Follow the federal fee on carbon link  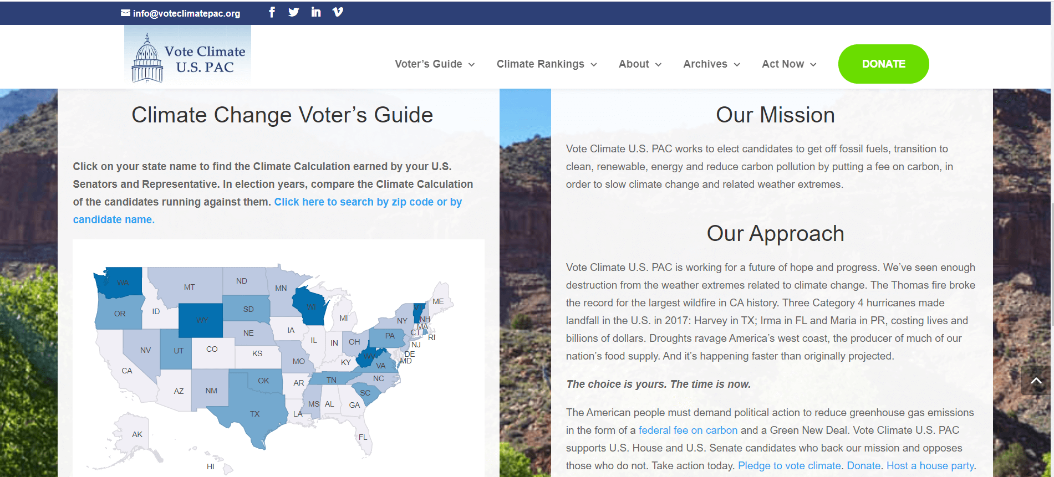coord(688,430)
